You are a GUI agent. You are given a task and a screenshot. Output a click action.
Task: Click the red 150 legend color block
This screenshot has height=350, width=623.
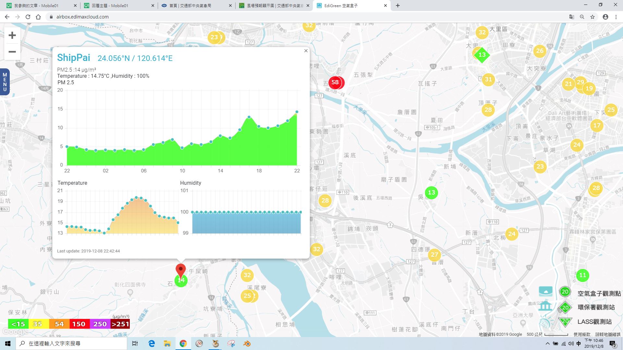79,324
